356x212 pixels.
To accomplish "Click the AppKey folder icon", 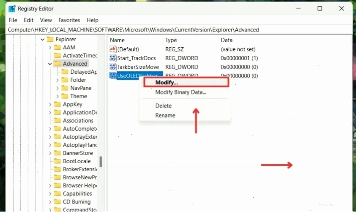I will point(57,104).
